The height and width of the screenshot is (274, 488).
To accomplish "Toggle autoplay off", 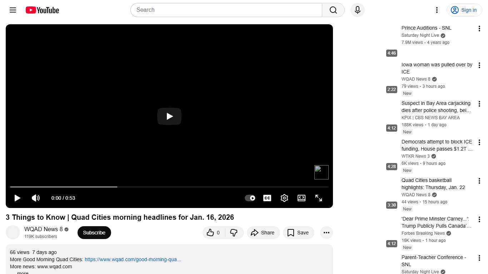I will coord(250,198).
